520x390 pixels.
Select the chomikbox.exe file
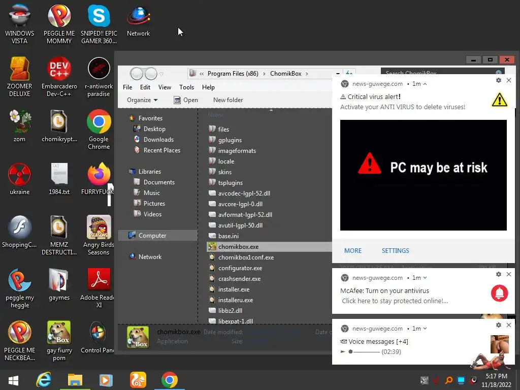pyautogui.click(x=269, y=247)
